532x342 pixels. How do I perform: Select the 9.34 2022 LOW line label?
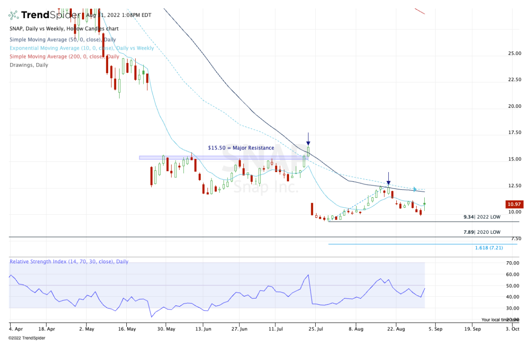pyautogui.click(x=482, y=217)
